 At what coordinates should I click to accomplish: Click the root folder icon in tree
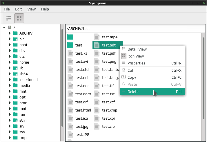click(x=15, y=109)
